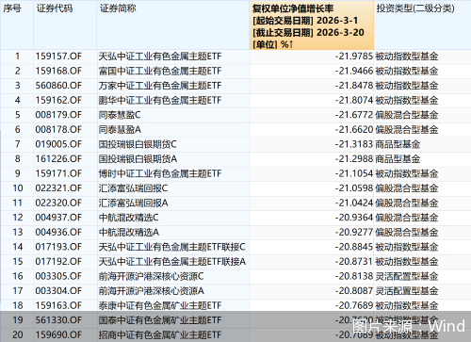Select code cell 017192.OF

tap(58, 262)
